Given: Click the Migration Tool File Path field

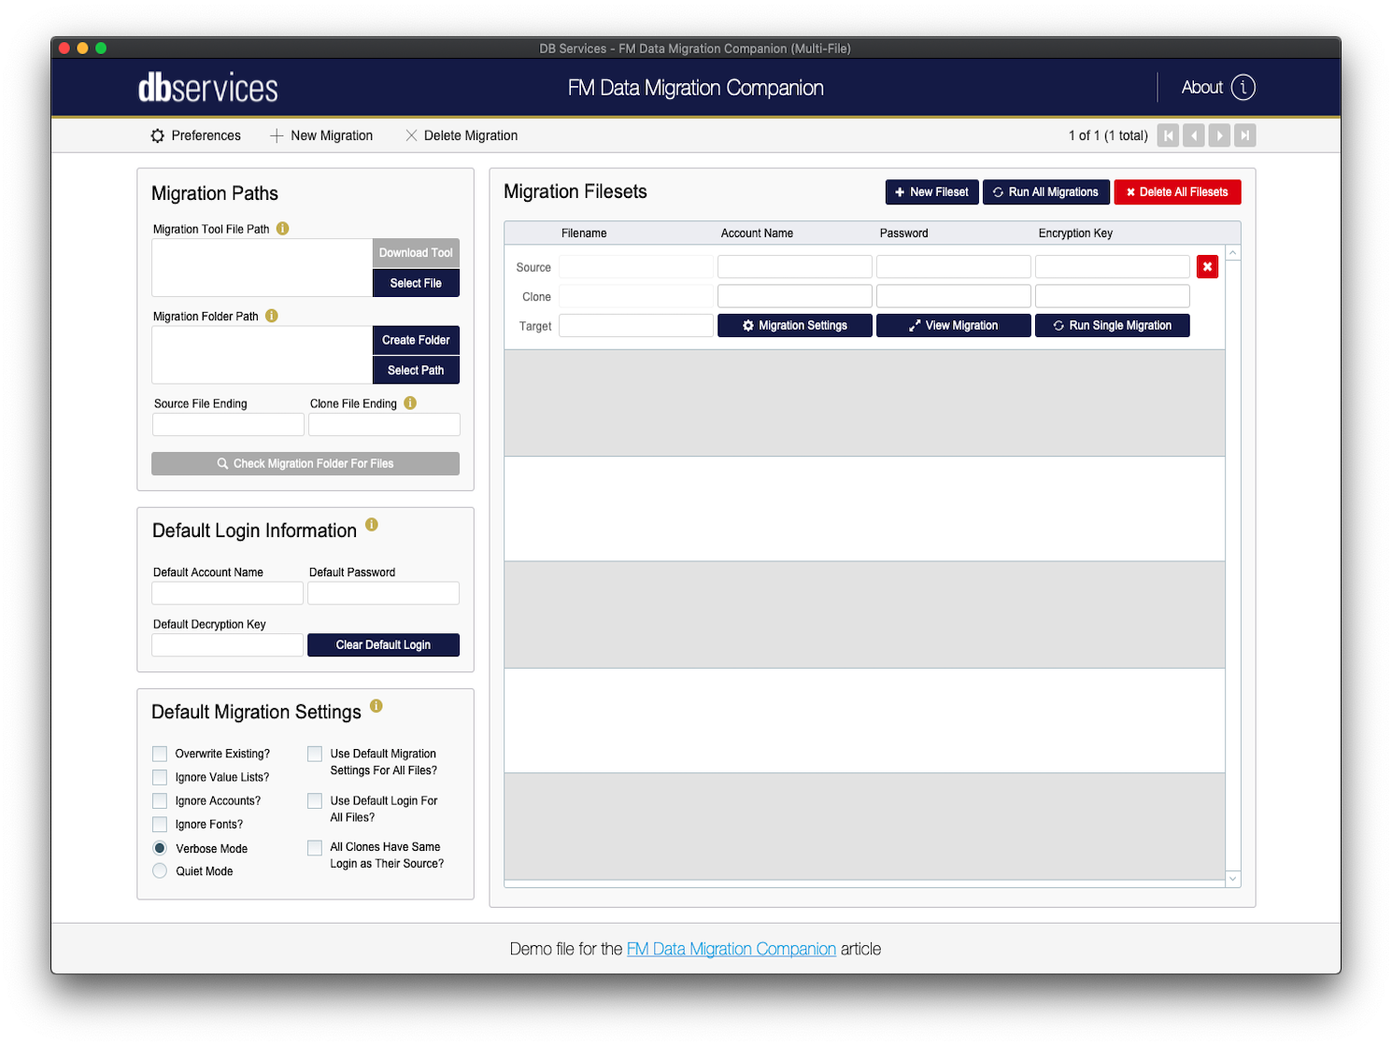Looking at the screenshot, I should point(262,268).
